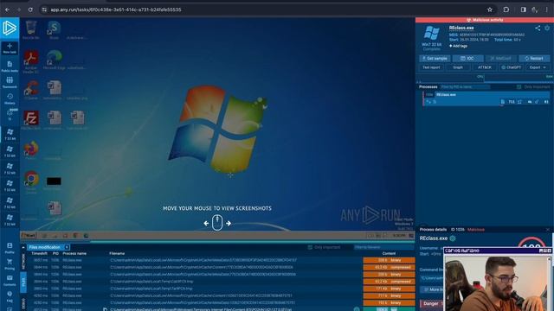Click the REclass.exe title in Process details
554x311 pixels.
coord(434,238)
